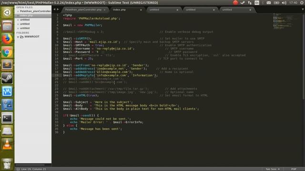Launch Firefox from the launcher
The height and width of the screenshot is (171, 305).
[x=7, y=39]
